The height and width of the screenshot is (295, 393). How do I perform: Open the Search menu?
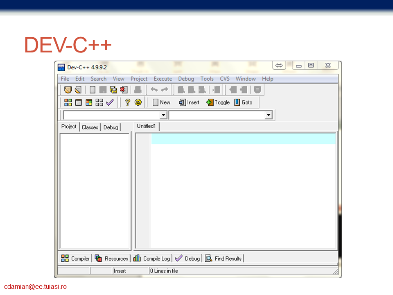99,79
